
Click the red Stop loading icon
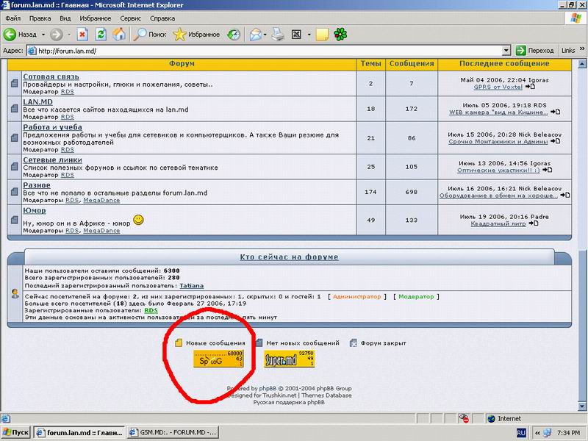(x=82, y=34)
